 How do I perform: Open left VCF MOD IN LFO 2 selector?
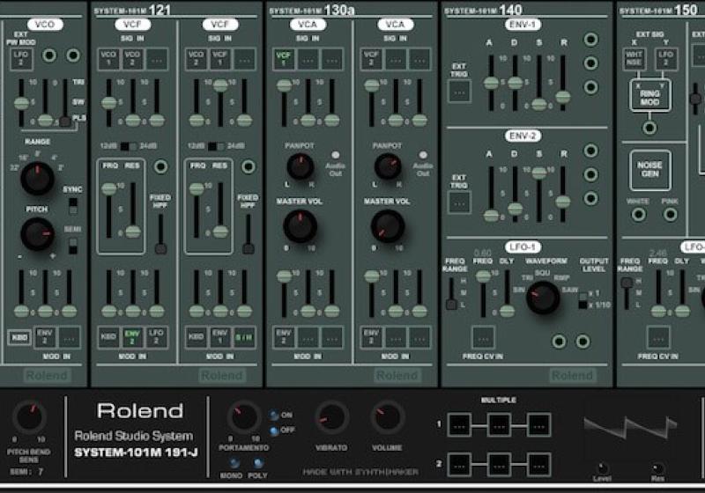point(157,337)
